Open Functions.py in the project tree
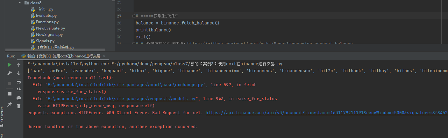Viewport: 448px width, 138px height. (47, 22)
